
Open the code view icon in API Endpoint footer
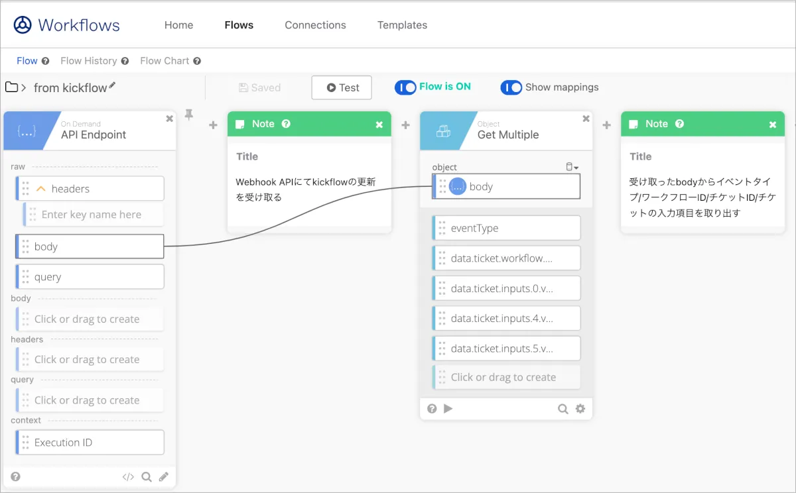coord(128,476)
